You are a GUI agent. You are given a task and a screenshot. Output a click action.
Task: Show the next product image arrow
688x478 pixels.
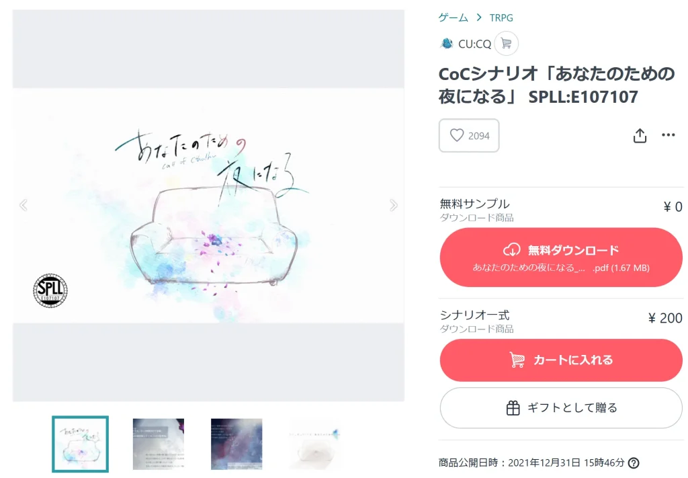tap(394, 205)
